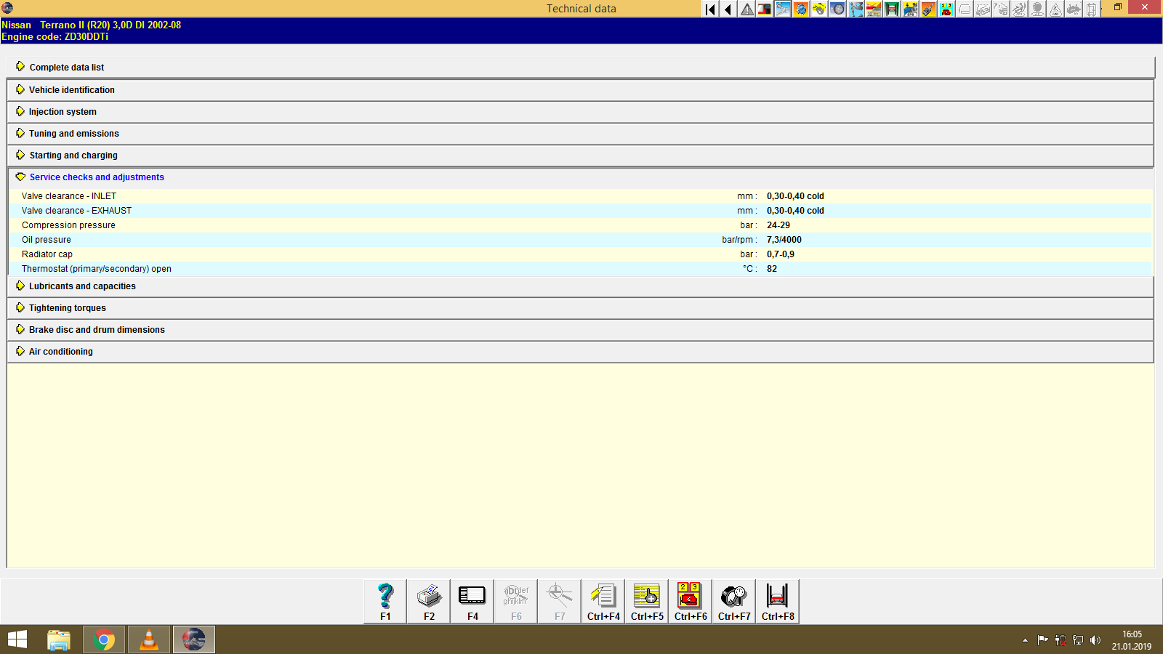The image size is (1163, 654).
Task: Open the Windows Start menu
Action: 16,639
